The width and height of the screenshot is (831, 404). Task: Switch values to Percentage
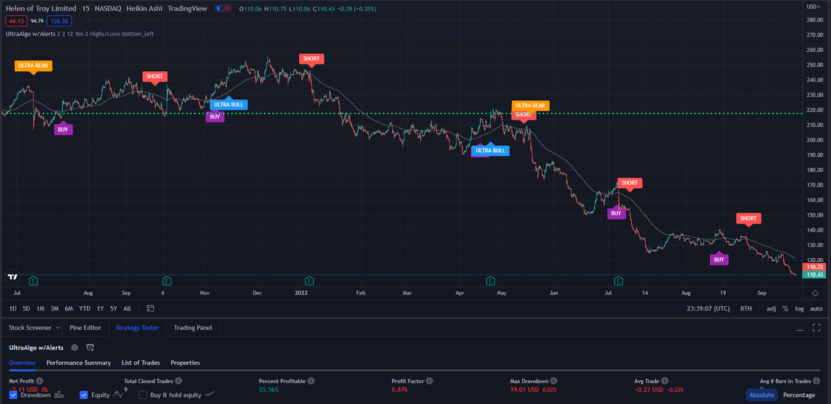[x=798, y=395]
